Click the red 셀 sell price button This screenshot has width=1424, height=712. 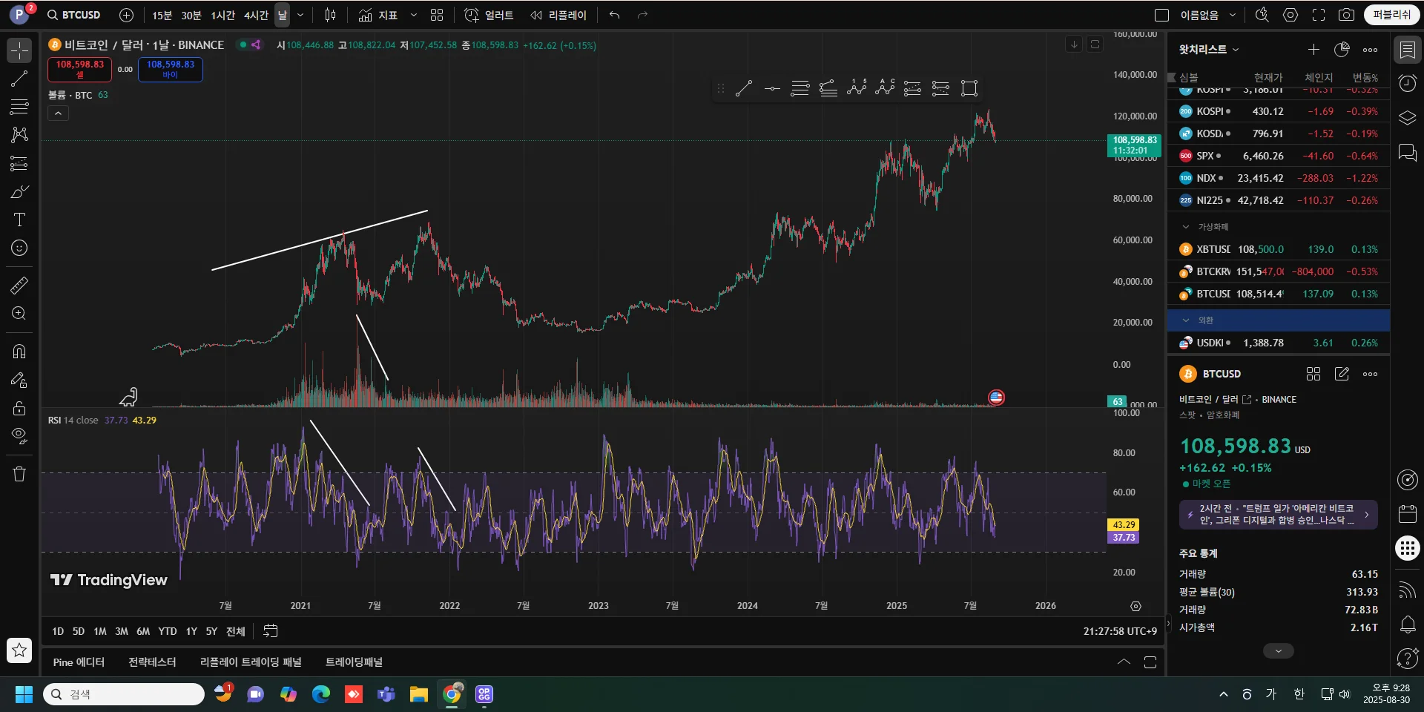pos(80,69)
